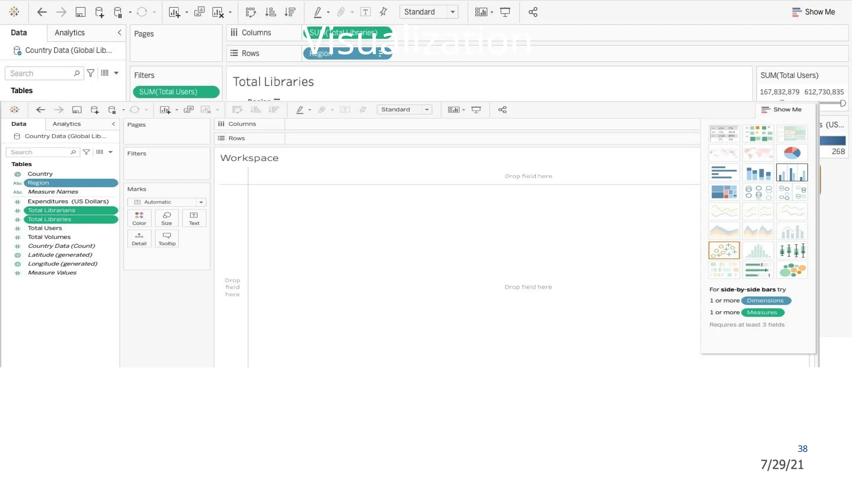Select the treemap chart type in Show Me
Image resolution: width=852 pixels, height=479 pixels.
[x=724, y=192]
